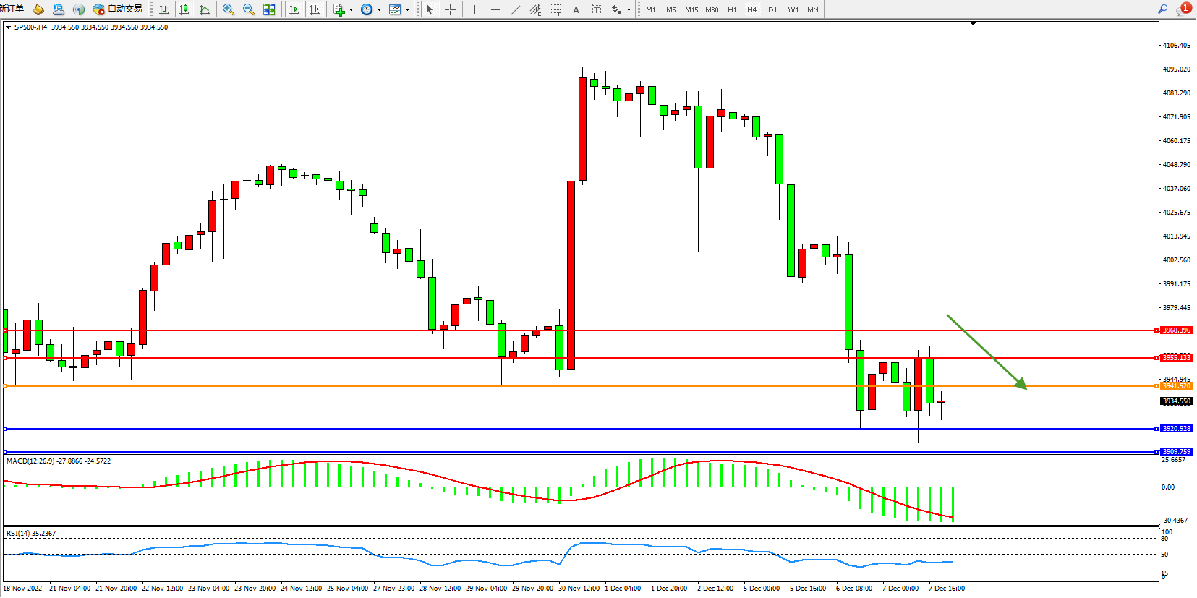Viewport: 1197px width, 598px height.
Task: Toggle candlestick chart mode
Action: tap(184, 9)
